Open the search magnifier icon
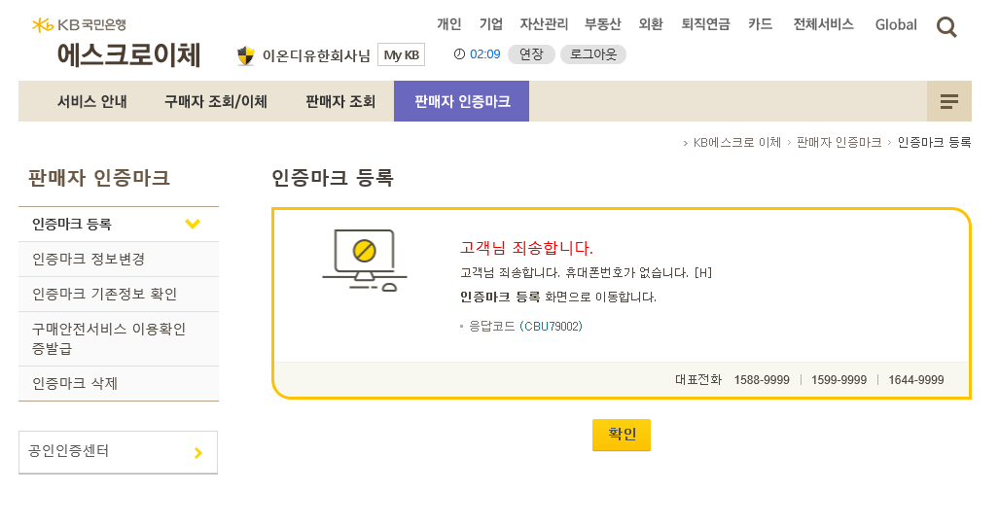The height and width of the screenshot is (525, 999). tap(946, 27)
